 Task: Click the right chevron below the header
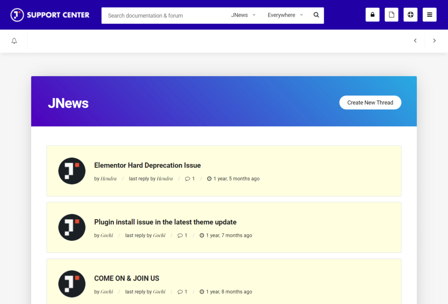coord(434,40)
